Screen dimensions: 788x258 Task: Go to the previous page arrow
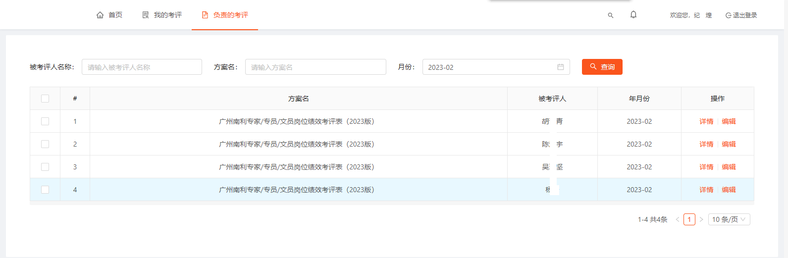pos(677,219)
